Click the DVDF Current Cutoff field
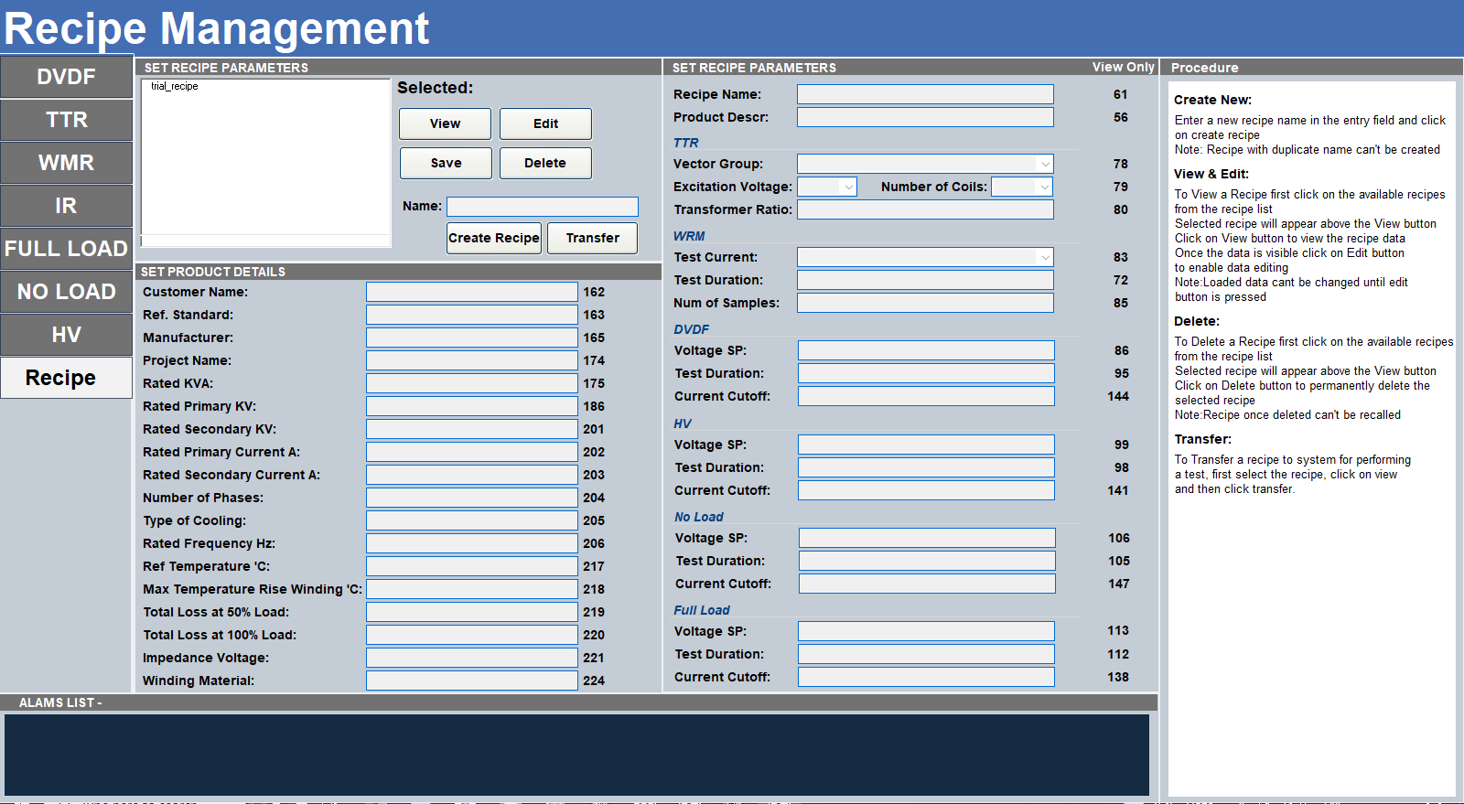The height and width of the screenshot is (804, 1464). click(x=926, y=396)
